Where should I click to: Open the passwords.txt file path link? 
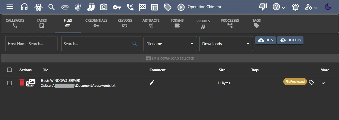pos(78,86)
